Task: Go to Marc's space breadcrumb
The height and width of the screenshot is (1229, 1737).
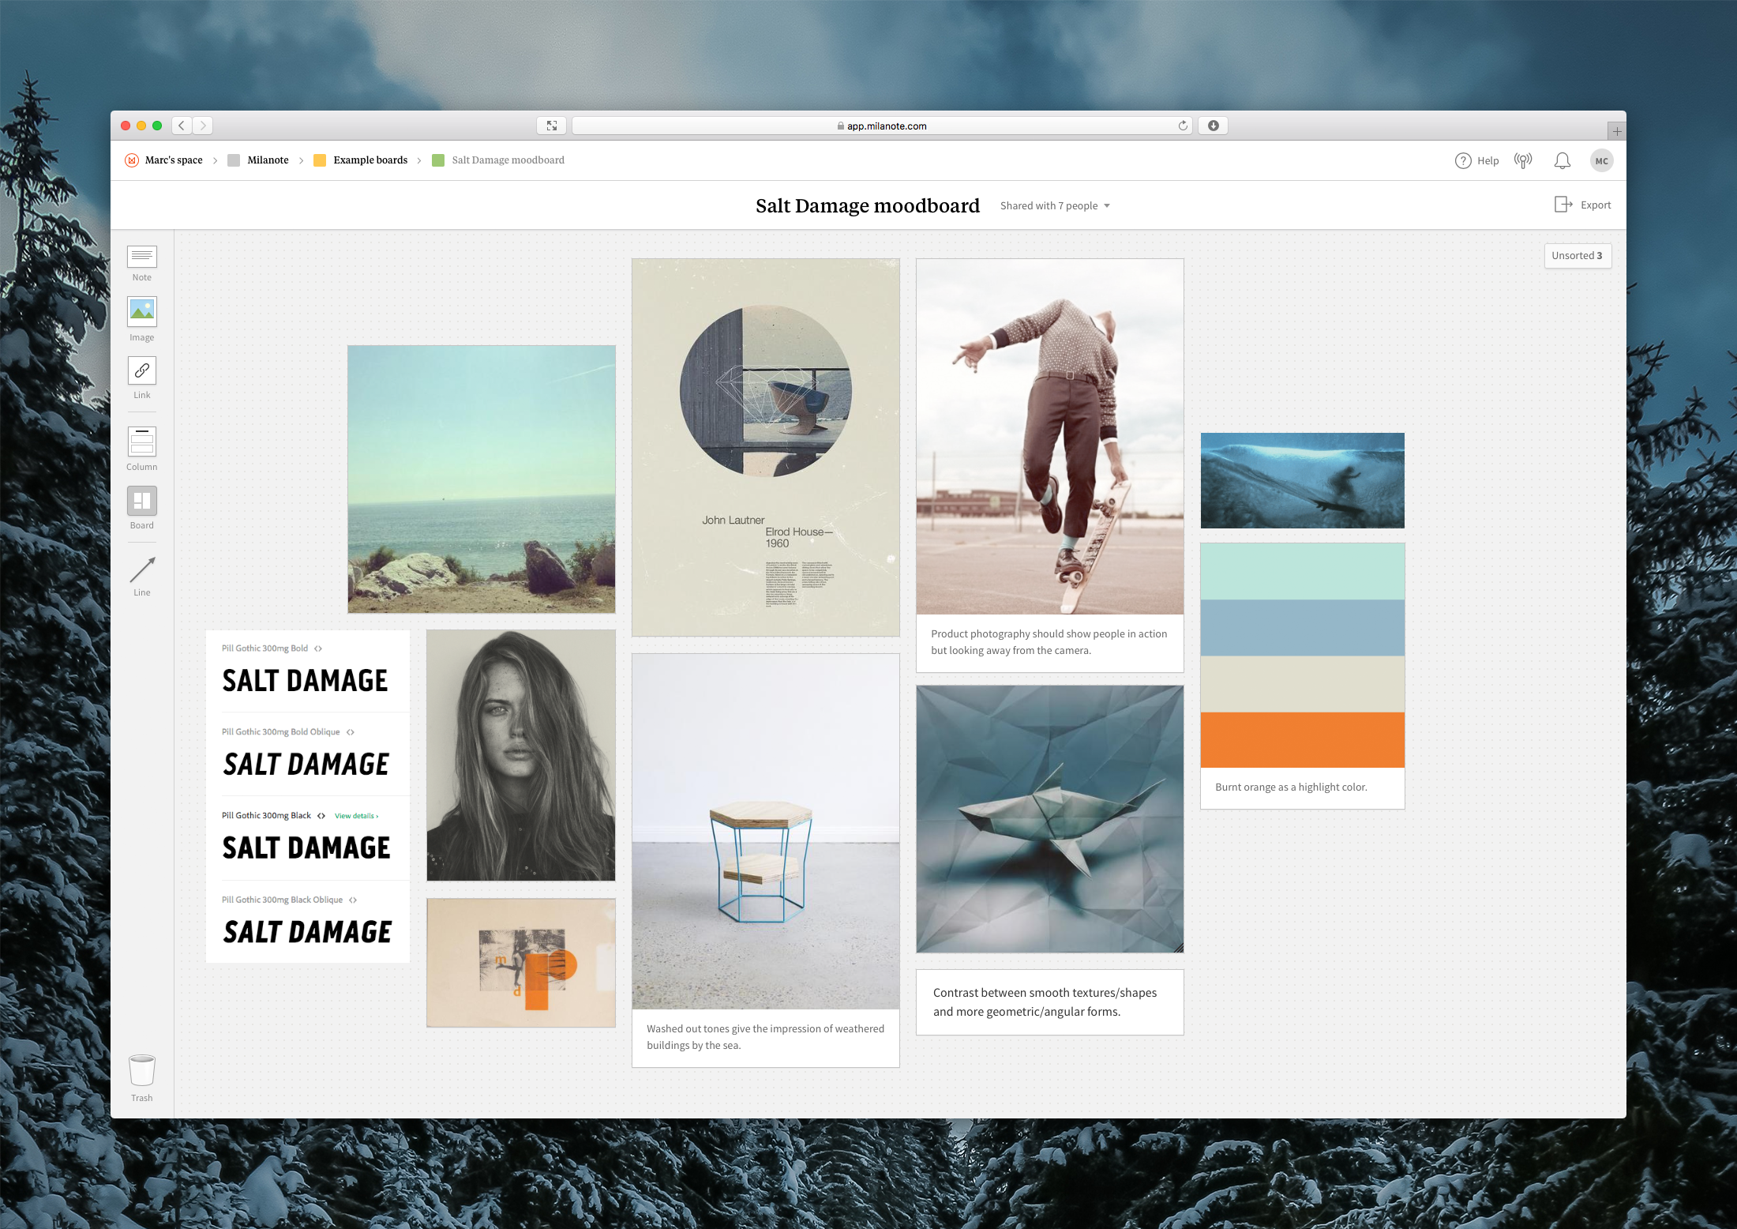Action: coord(174,160)
